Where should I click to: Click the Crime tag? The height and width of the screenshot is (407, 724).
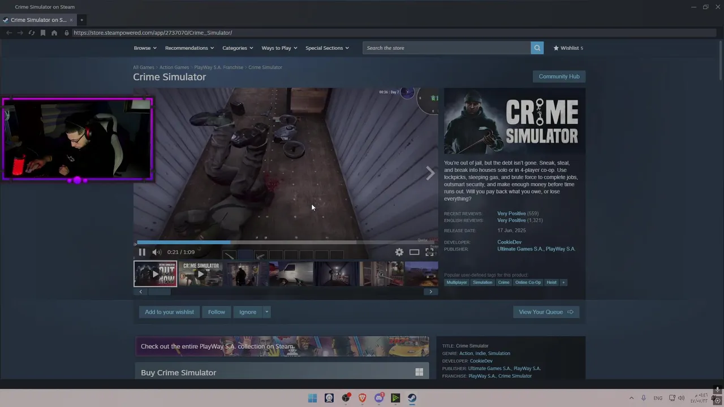[x=503, y=282]
